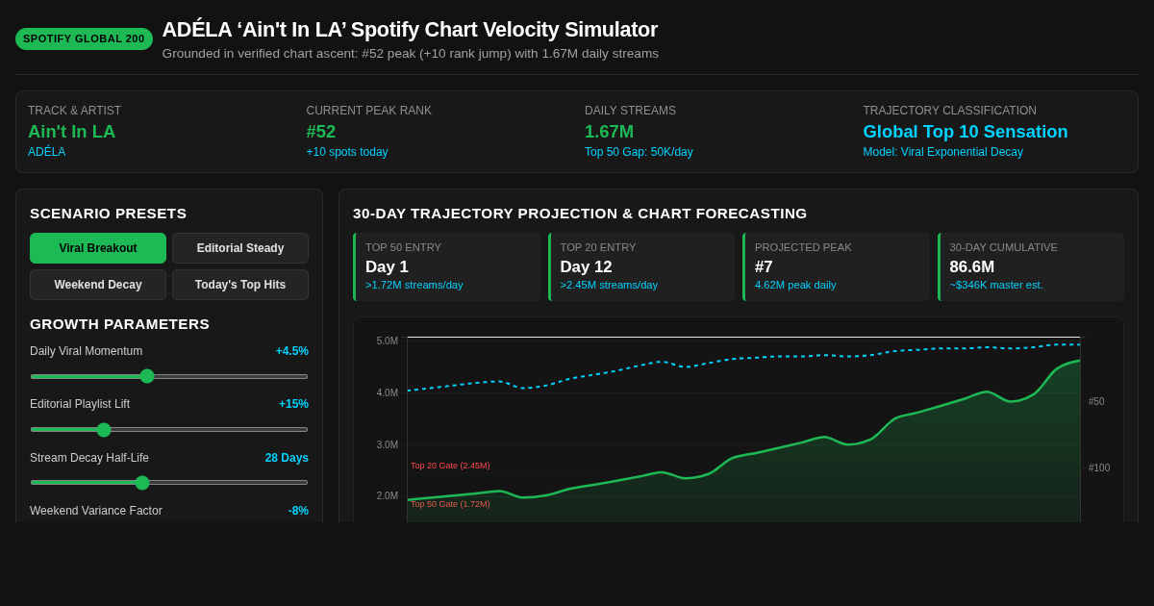Open the Top 20 Entry Day 12 card

click(641, 266)
